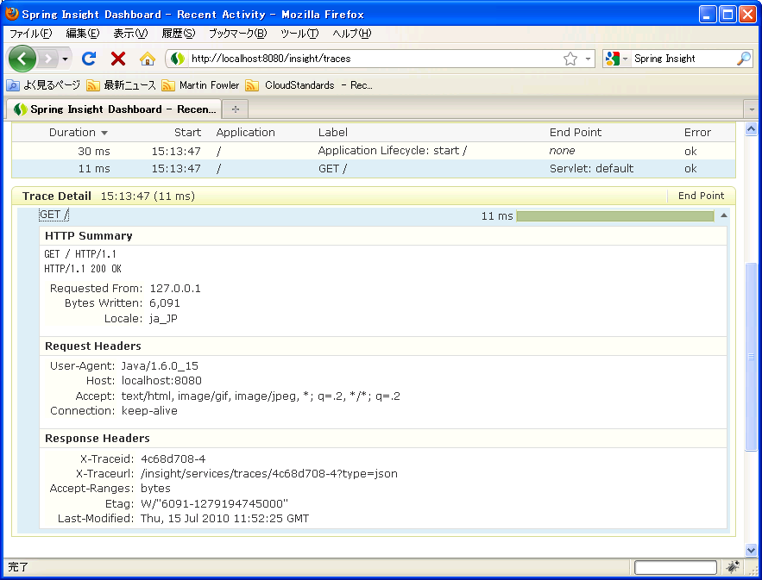Viewport: 762px width, 580px height.
Task: Select the Spring Insight Dashboard tab
Action: click(114, 109)
